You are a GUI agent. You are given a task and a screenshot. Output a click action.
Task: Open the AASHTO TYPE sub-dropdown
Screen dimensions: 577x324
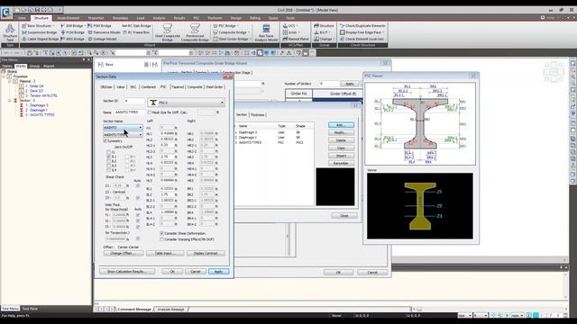tap(123, 135)
